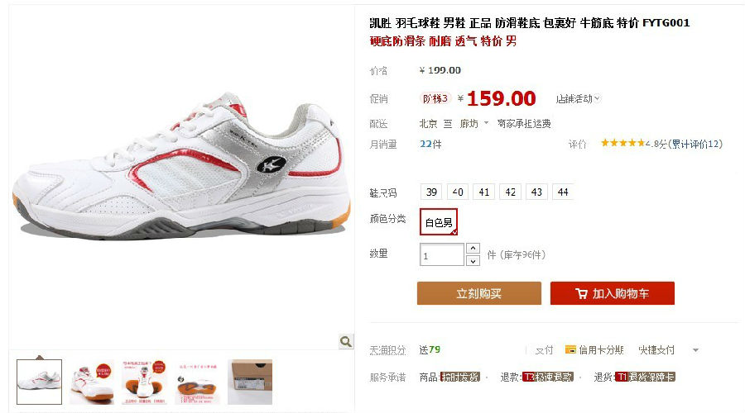This screenshot has width=745, height=413.
Task: Open the 廊坊 delivery location dropdown
Action: point(473,124)
